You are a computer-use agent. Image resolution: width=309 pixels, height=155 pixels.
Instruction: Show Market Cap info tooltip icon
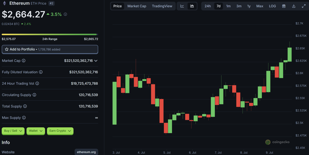click(24, 61)
